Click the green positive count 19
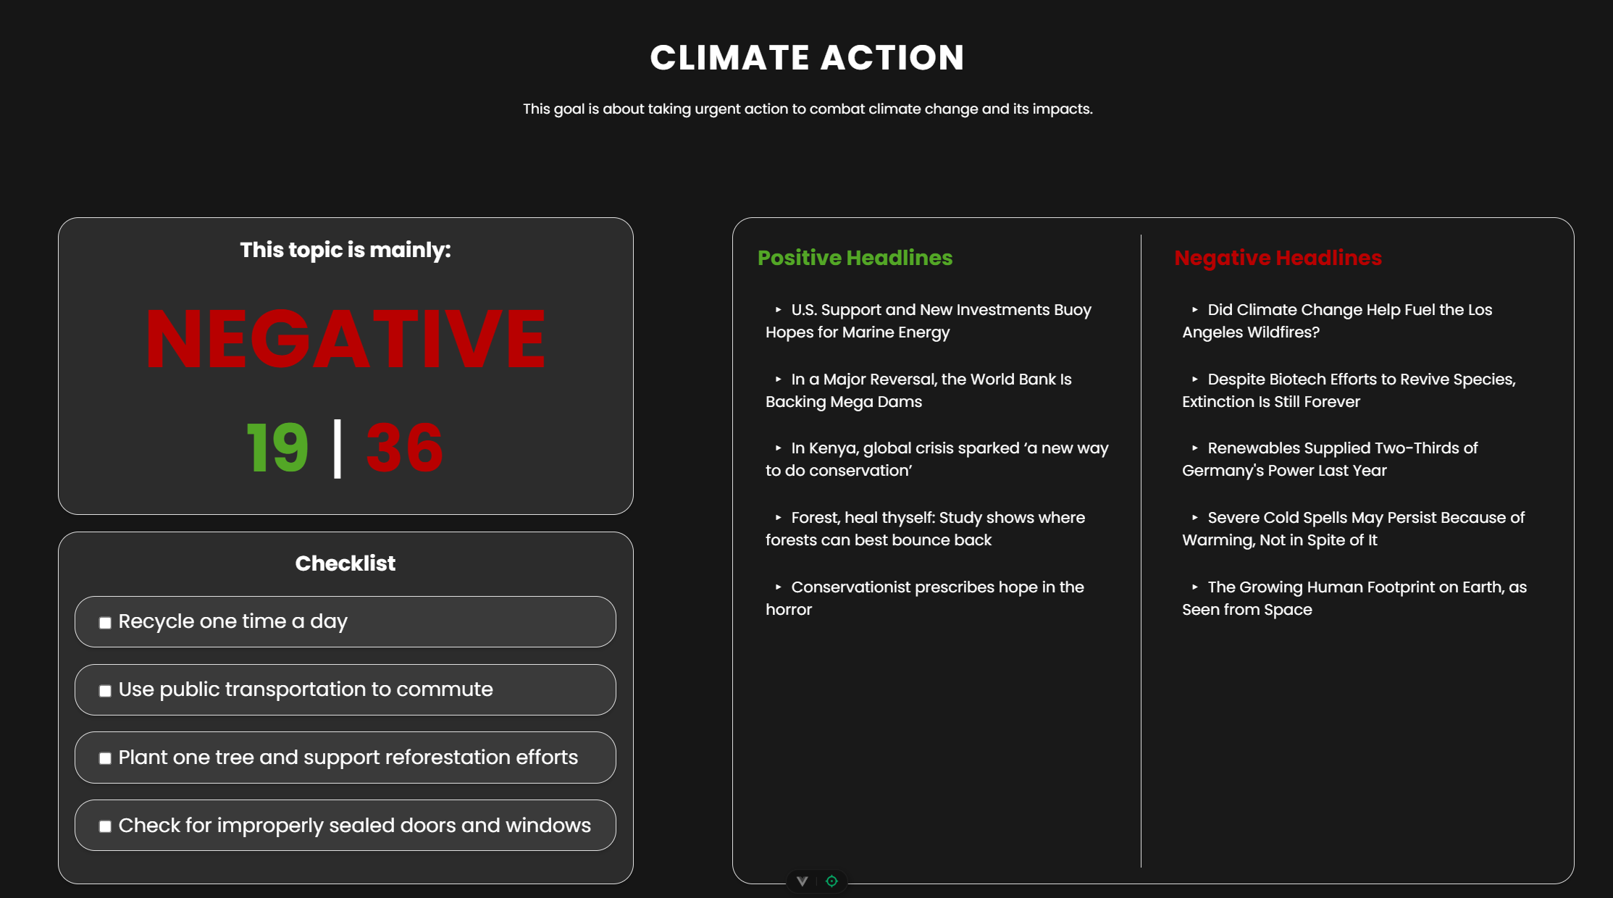This screenshot has height=898, width=1613. (277, 448)
